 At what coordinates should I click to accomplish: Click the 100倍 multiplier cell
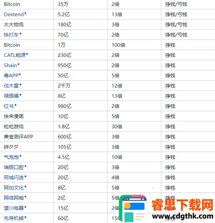[134, 45]
